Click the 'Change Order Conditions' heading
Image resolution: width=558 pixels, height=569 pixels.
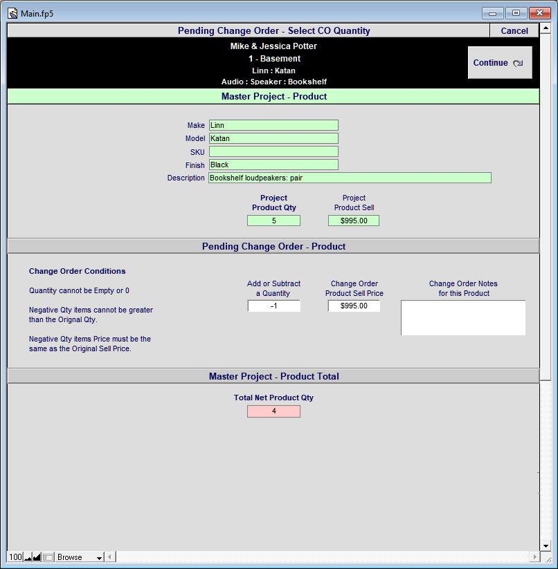(x=77, y=271)
